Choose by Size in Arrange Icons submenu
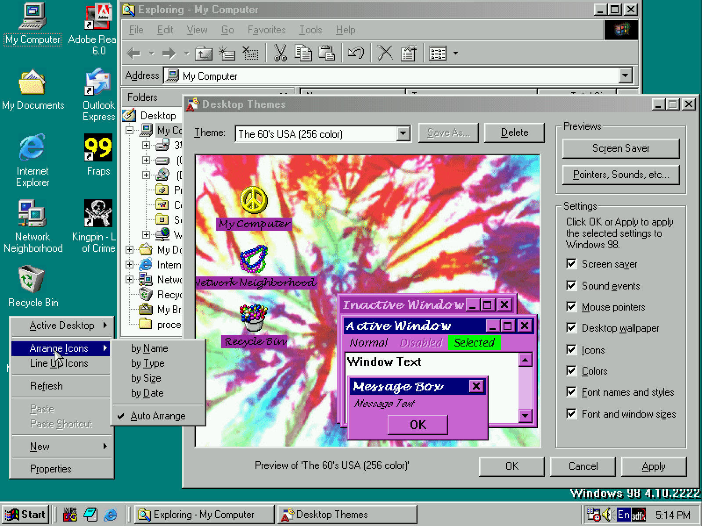This screenshot has height=526, width=702. click(x=158, y=378)
